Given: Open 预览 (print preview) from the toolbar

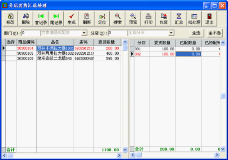Looking at the screenshot, I should [x=133, y=19].
